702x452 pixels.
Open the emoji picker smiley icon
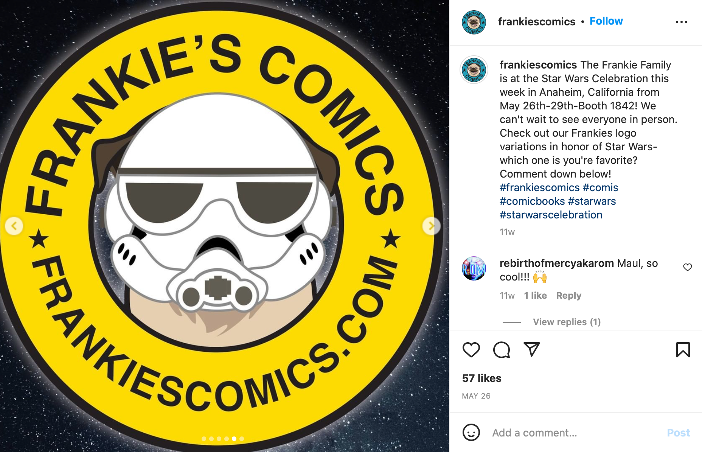(x=471, y=432)
